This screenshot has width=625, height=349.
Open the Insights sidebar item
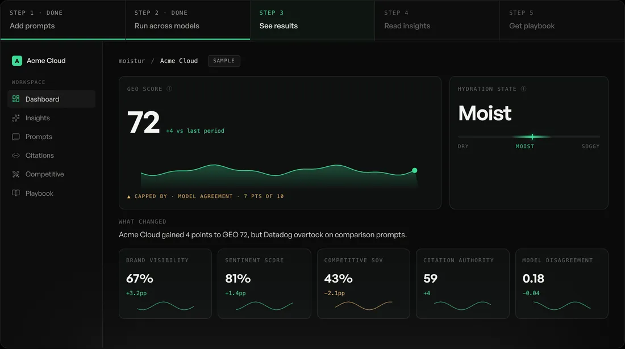(x=51, y=118)
